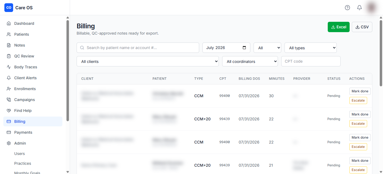The width and height of the screenshot is (383, 174).
Task: Open the All clients dropdown
Action: tap(148, 61)
